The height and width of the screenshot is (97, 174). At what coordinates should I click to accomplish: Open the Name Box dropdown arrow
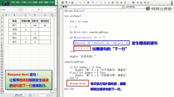pos(16,10)
